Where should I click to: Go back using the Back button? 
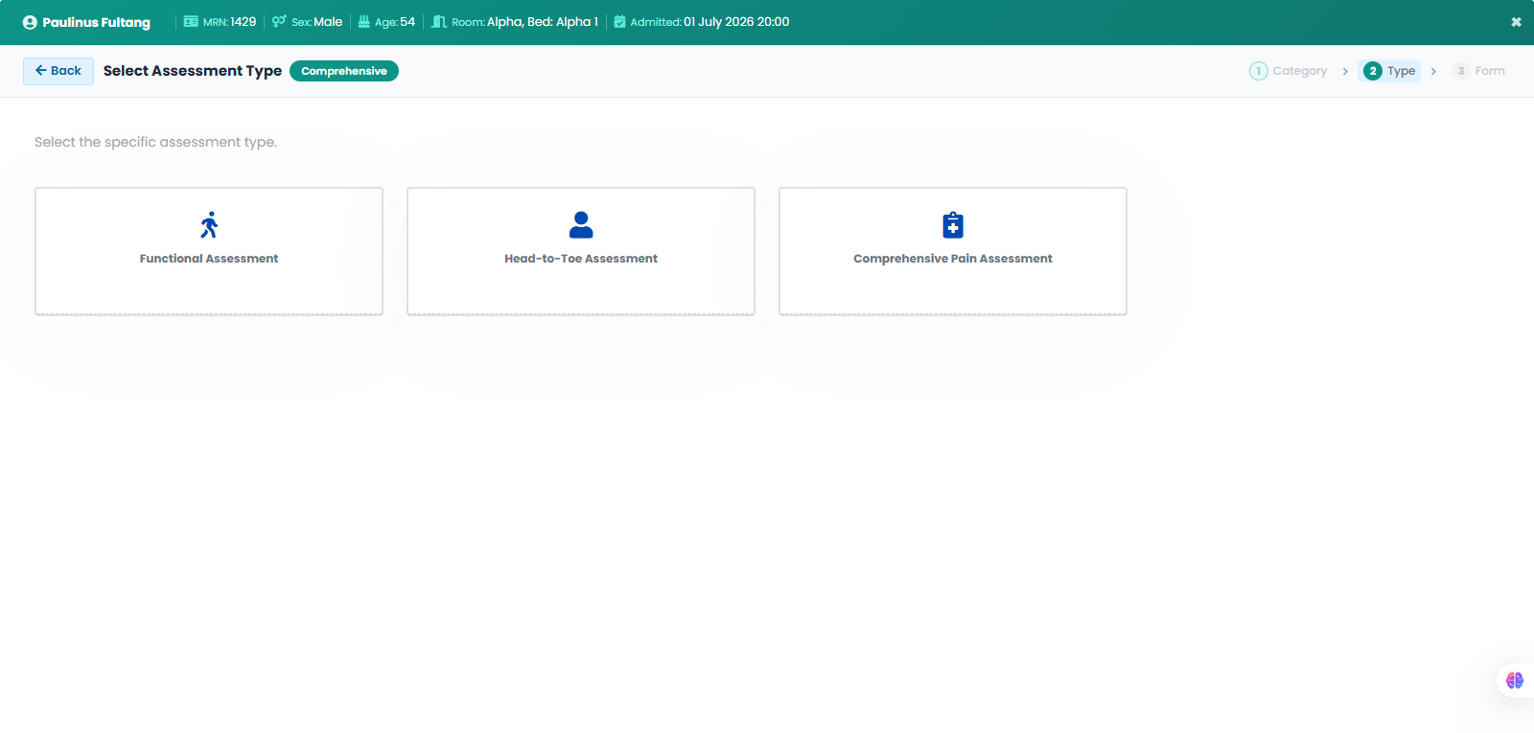pyautogui.click(x=58, y=71)
